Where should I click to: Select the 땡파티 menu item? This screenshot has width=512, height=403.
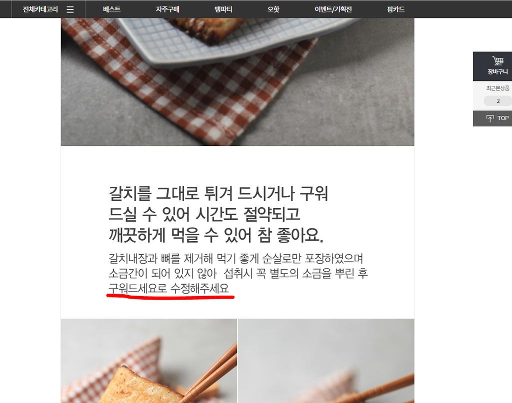[x=223, y=9]
